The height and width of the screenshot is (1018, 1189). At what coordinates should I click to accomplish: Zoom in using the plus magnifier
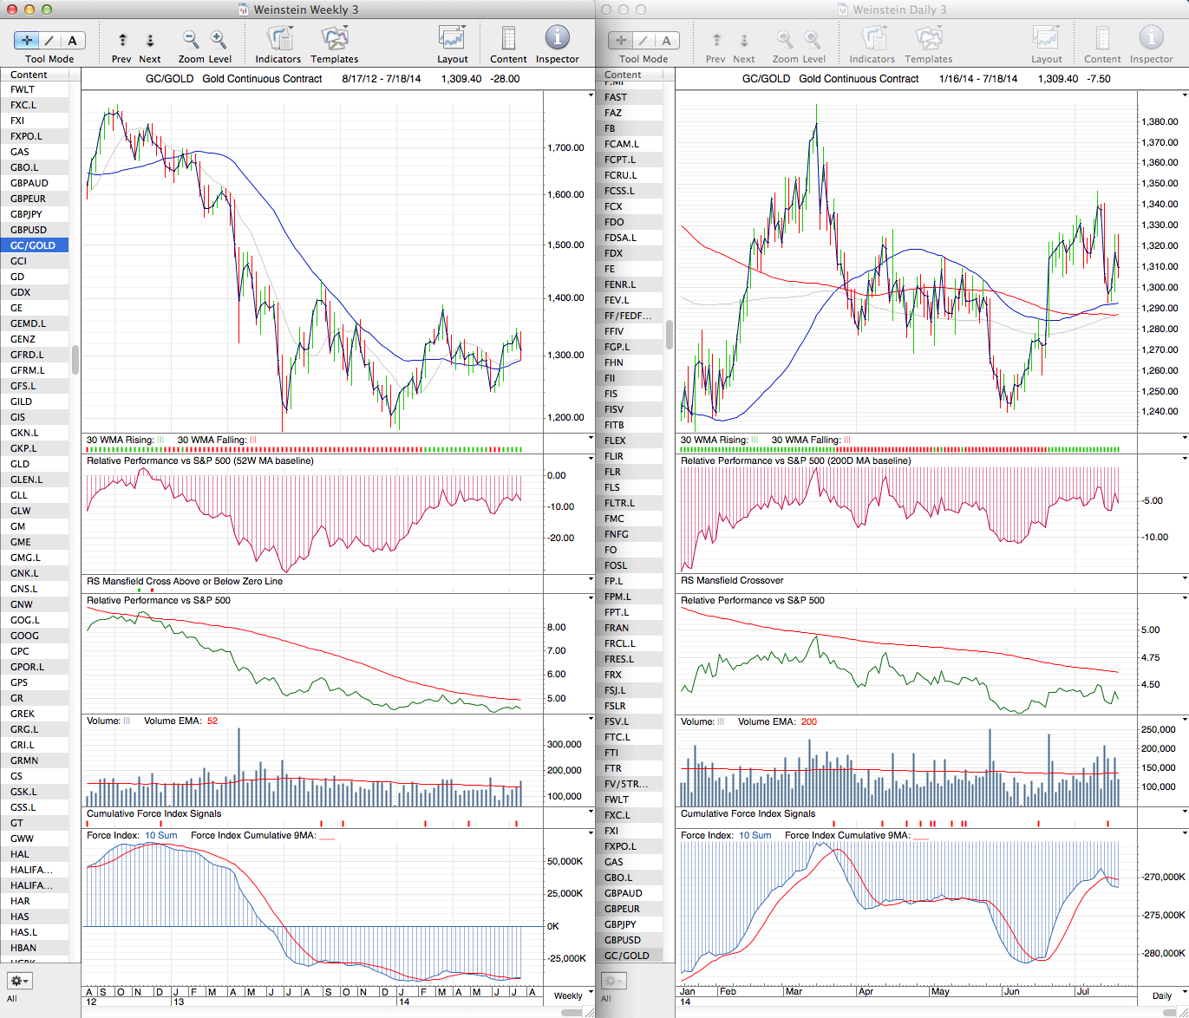(x=219, y=39)
